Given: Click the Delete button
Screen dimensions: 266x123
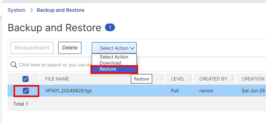Looking at the screenshot, I should (x=70, y=48).
